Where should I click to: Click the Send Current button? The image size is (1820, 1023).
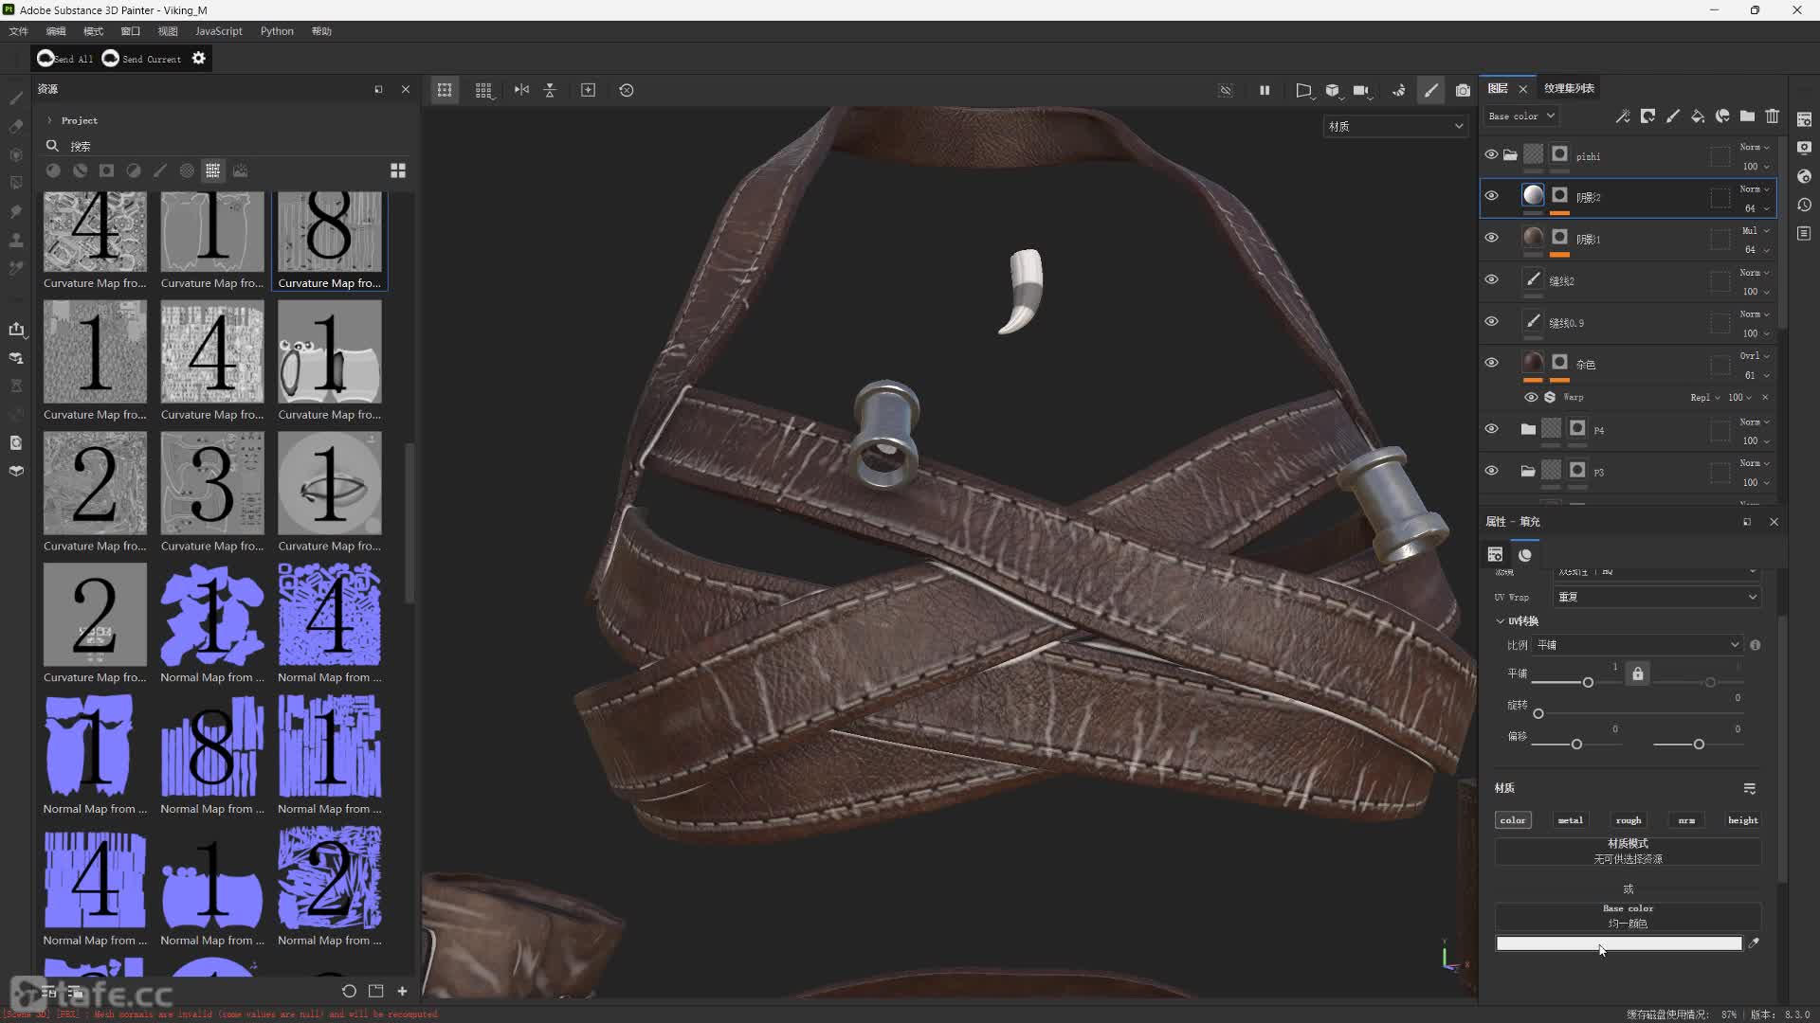click(141, 59)
